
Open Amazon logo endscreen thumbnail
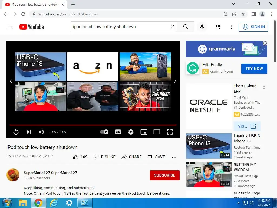pos(93,67)
